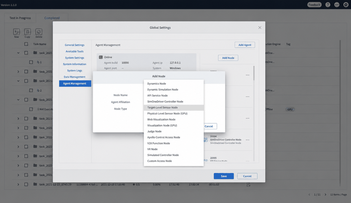Go to the next page arrow
Image resolution: width=351 pixels, height=203 pixels.
(x=325, y=195)
